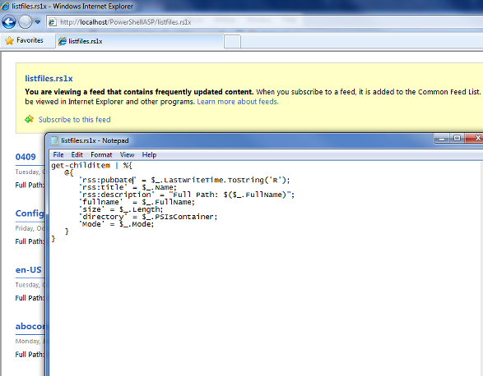Click the 'rss:title' line in Notepad

(128, 187)
